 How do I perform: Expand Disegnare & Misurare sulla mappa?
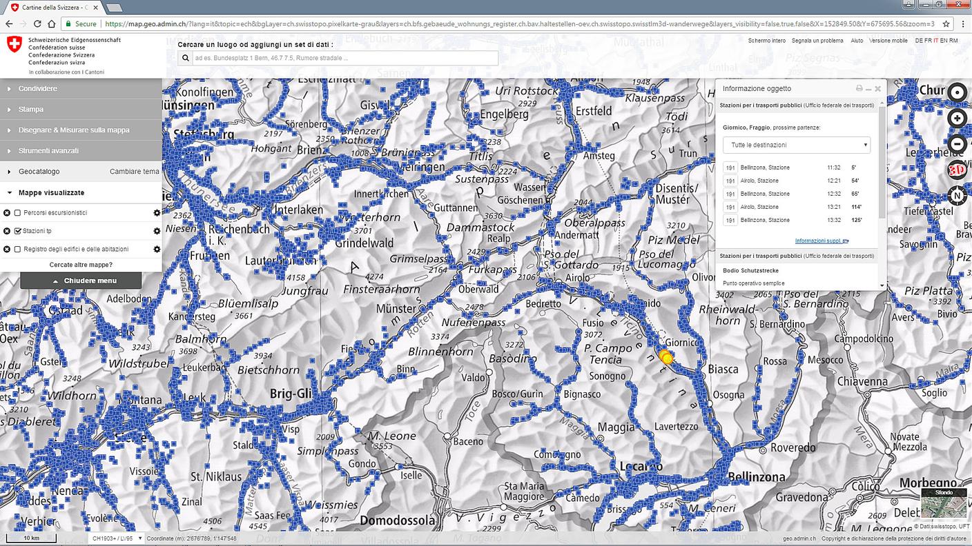coord(81,130)
